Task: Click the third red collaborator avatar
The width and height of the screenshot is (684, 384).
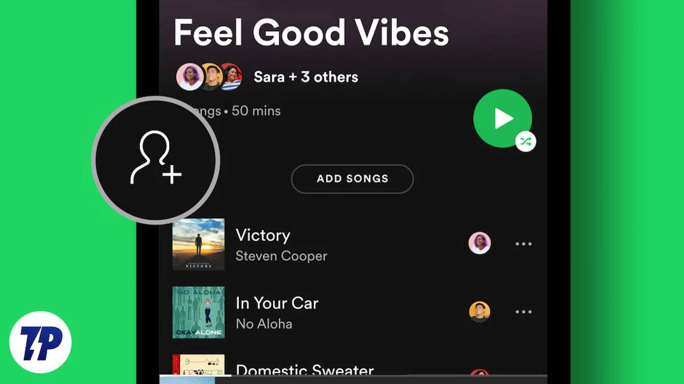Action: pos(231,77)
